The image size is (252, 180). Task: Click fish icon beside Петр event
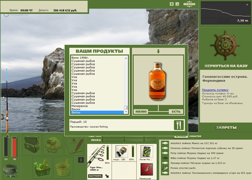pos(165,153)
